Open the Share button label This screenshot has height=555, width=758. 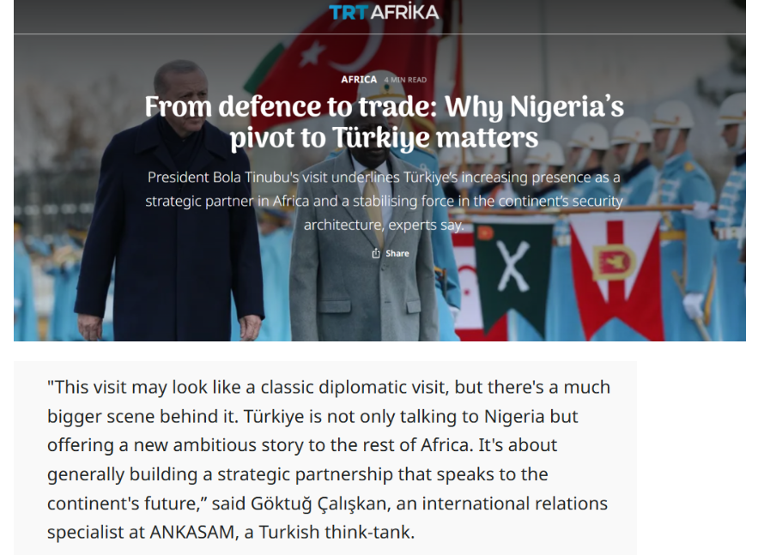[397, 253]
